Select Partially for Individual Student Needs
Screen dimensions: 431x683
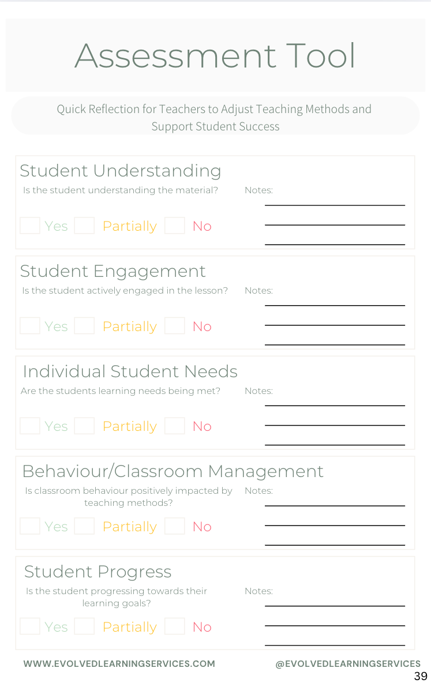coord(84,426)
